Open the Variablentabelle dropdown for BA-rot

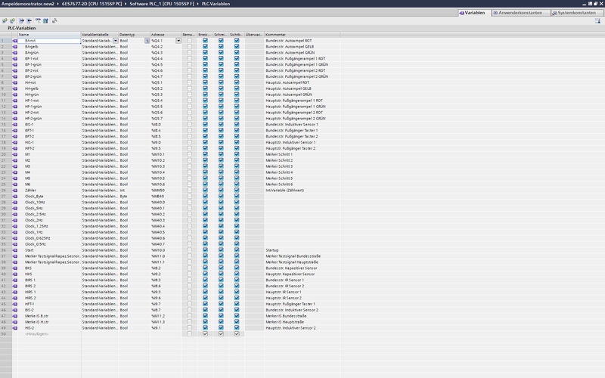point(115,41)
